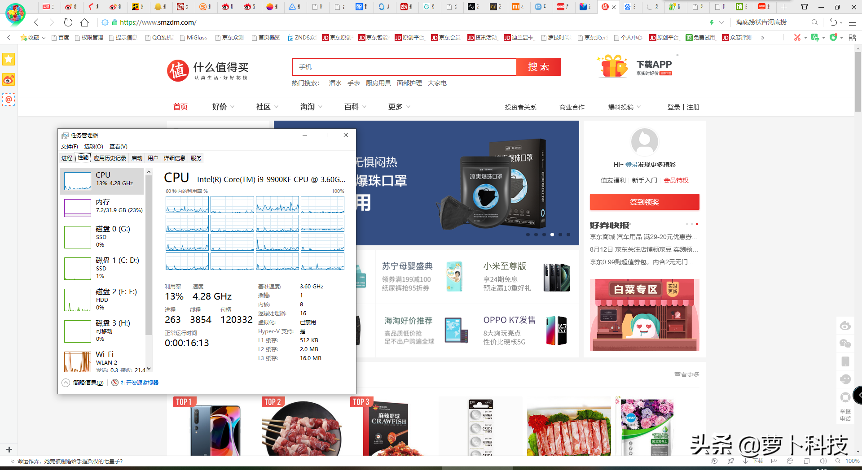Expand address bar dropdown arrow near lightning
The height and width of the screenshot is (470, 862).
721,22
